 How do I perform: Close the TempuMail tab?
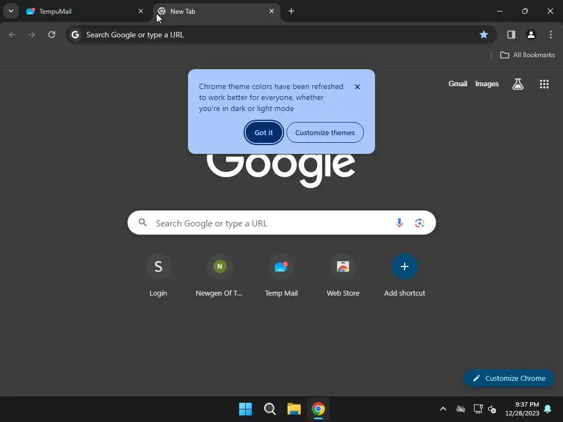coord(141,11)
